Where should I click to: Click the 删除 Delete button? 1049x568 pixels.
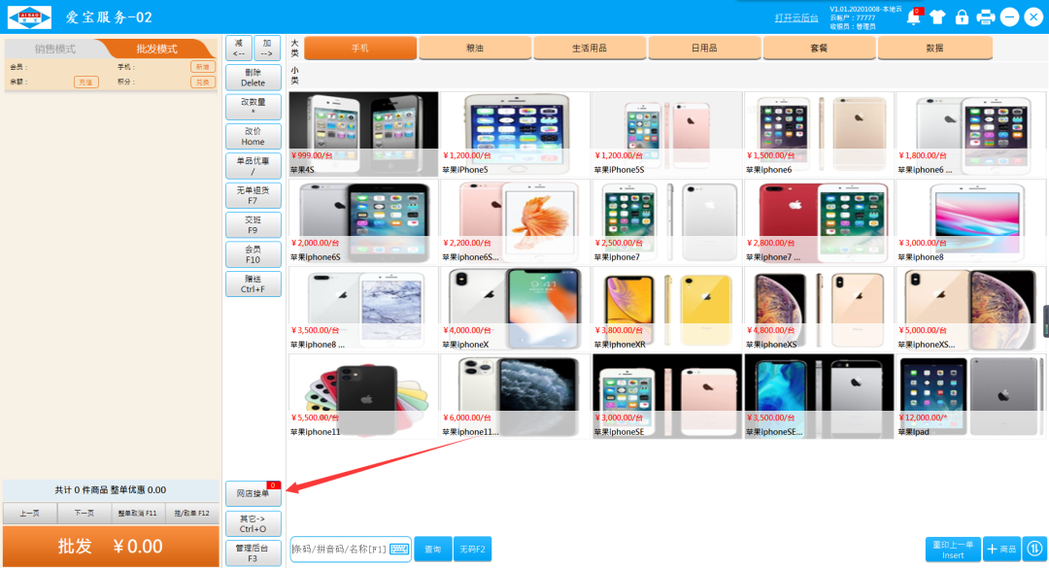253,78
